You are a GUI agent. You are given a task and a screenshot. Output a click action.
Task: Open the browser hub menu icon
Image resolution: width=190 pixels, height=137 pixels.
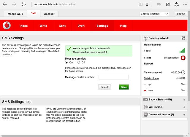[159, 4]
